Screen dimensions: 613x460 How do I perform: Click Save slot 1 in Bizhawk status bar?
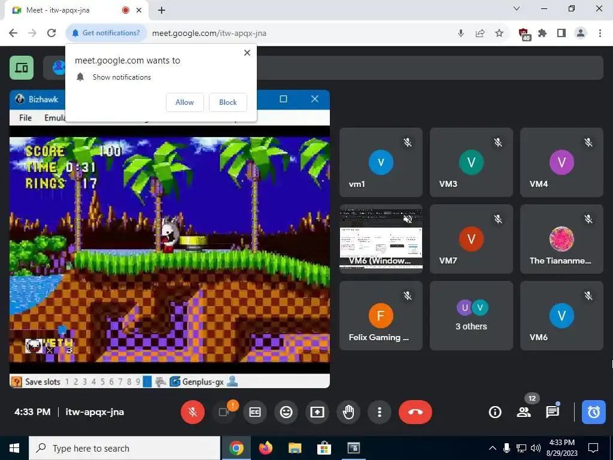click(67, 382)
